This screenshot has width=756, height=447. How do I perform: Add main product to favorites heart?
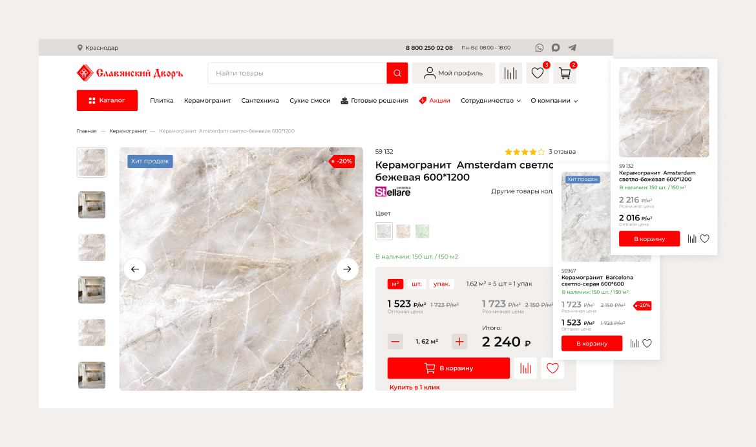[552, 368]
